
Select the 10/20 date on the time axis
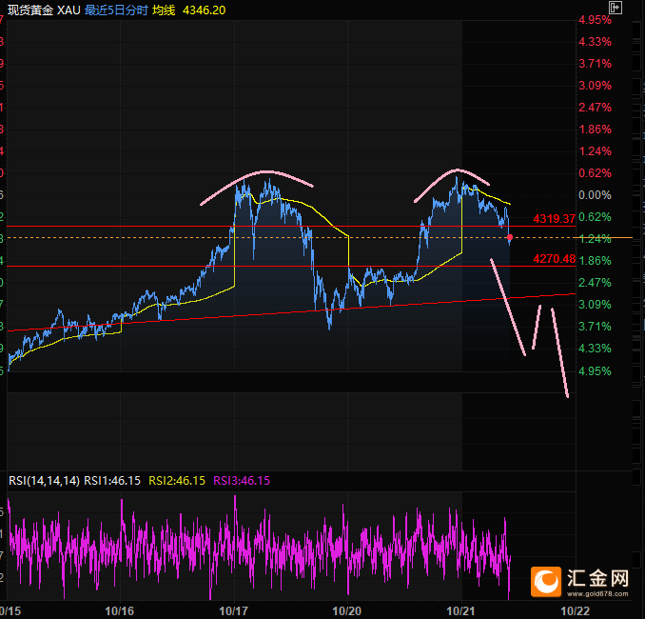tap(347, 610)
